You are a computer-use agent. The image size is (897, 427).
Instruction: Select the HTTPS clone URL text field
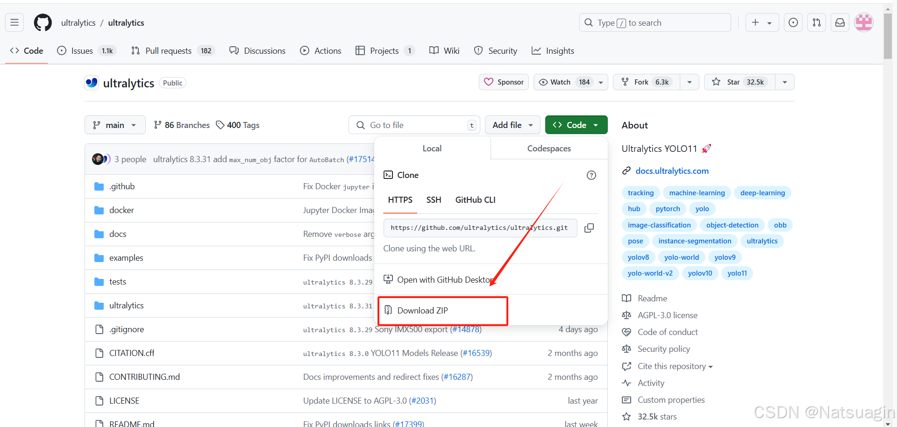(x=480, y=228)
